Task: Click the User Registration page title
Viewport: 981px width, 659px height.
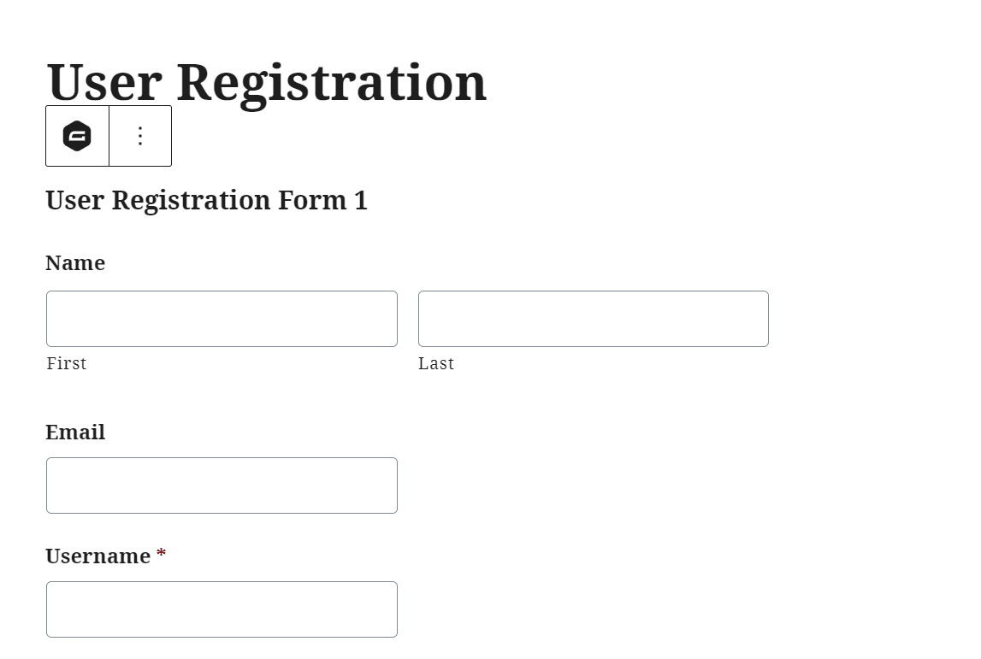Action: [x=265, y=81]
